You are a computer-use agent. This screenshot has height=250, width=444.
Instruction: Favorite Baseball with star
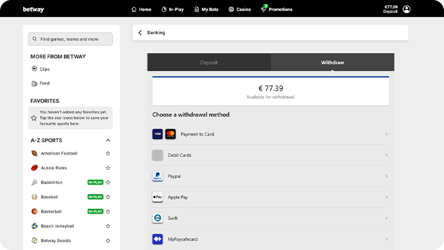108,197
